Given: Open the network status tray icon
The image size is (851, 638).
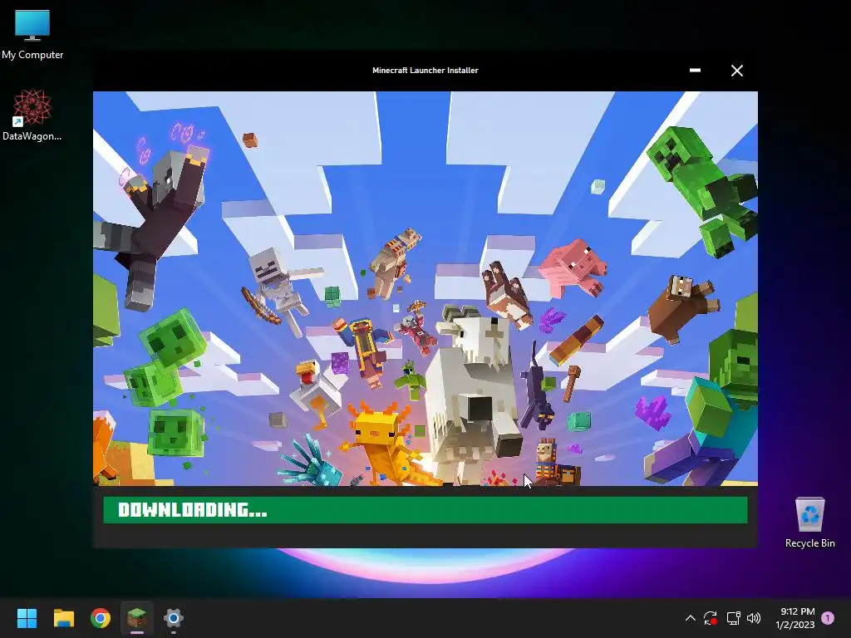Looking at the screenshot, I should (733, 618).
